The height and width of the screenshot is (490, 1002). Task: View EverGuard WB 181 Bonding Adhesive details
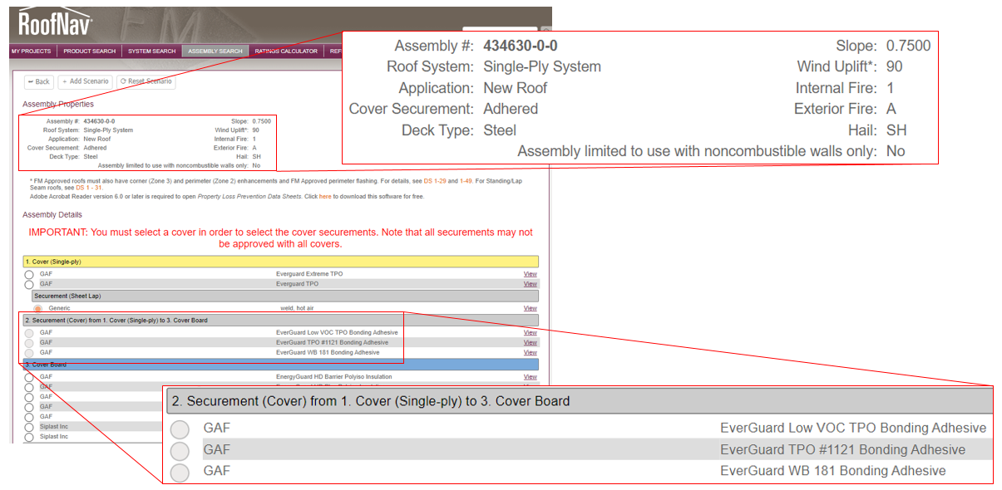(530, 352)
